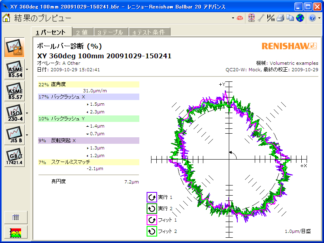Click the printer icon in the toolbar

pos(280,18)
